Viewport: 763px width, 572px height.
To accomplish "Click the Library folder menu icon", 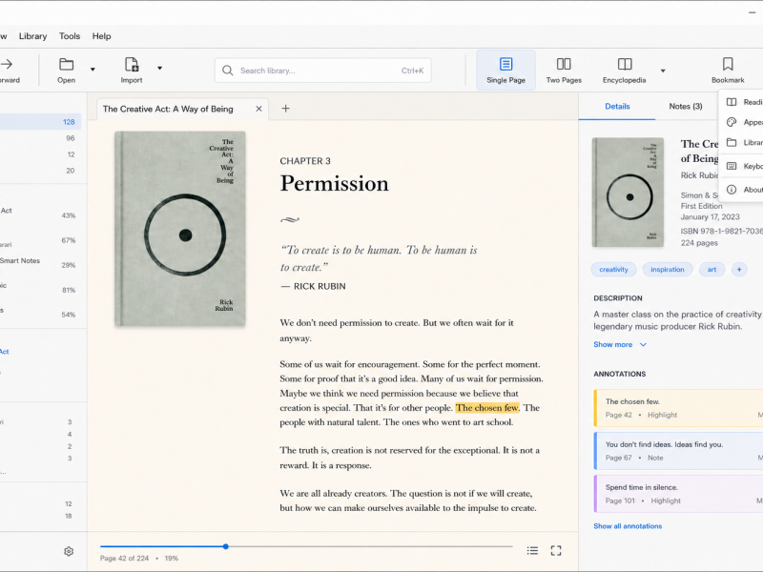I will click(x=732, y=142).
